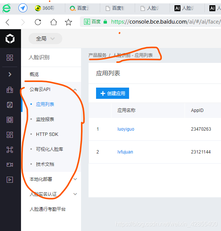
Task: Switch to the 百度 document browser tab
Action: (117, 8)
